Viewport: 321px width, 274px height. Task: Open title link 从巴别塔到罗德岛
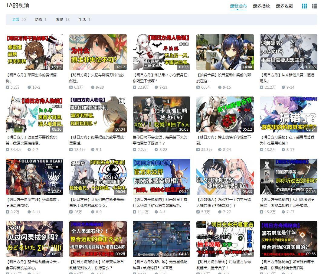pos(287,202)
